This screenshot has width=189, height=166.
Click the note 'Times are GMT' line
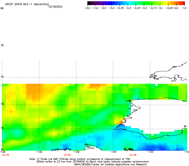(80, 159)
